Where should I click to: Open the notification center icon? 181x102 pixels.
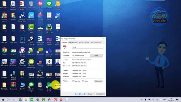tap(177, 99)
